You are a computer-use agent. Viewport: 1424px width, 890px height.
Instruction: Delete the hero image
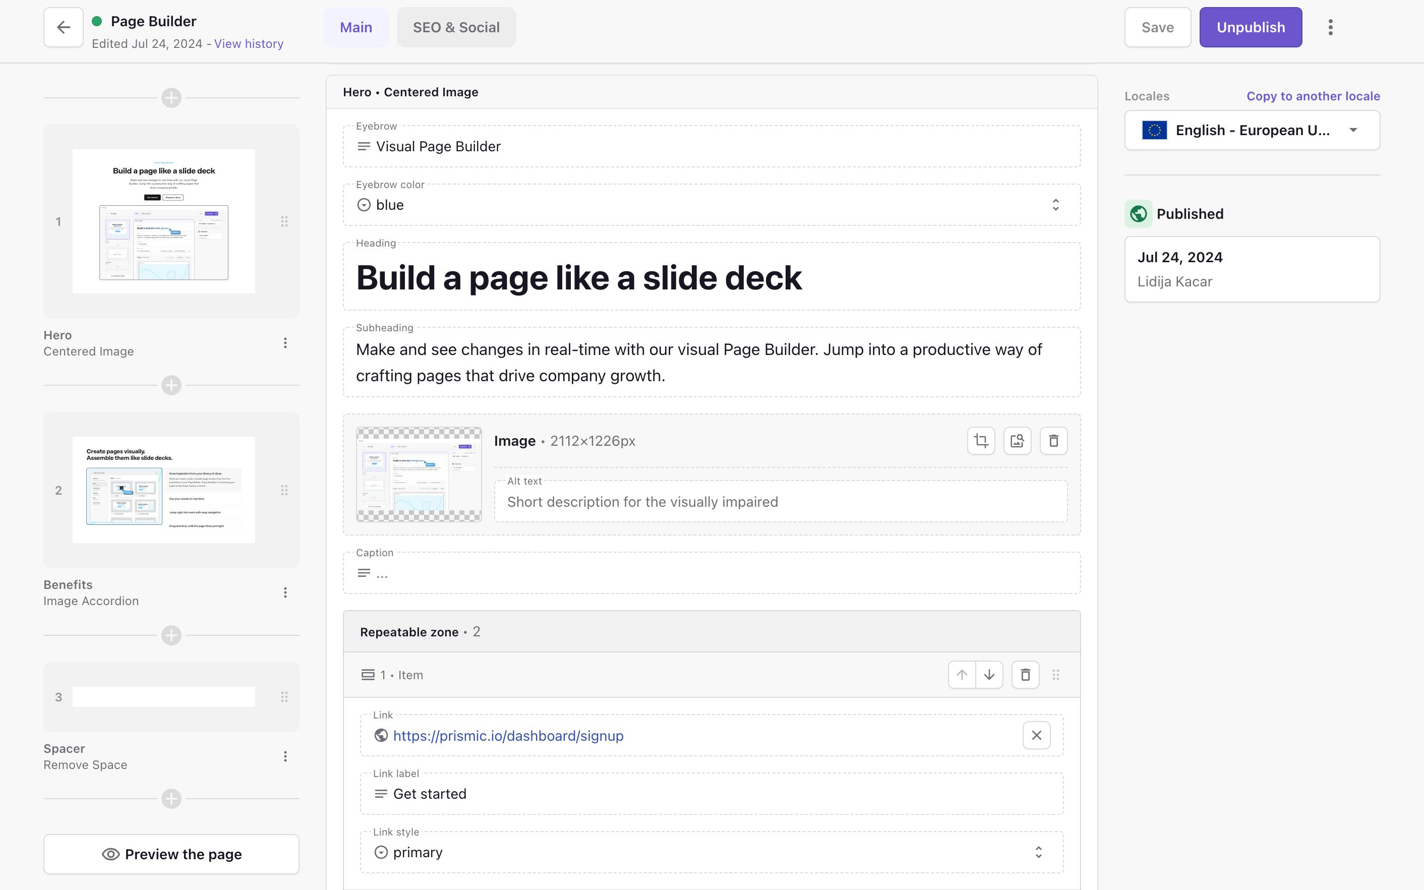(x=1053, y=441)
